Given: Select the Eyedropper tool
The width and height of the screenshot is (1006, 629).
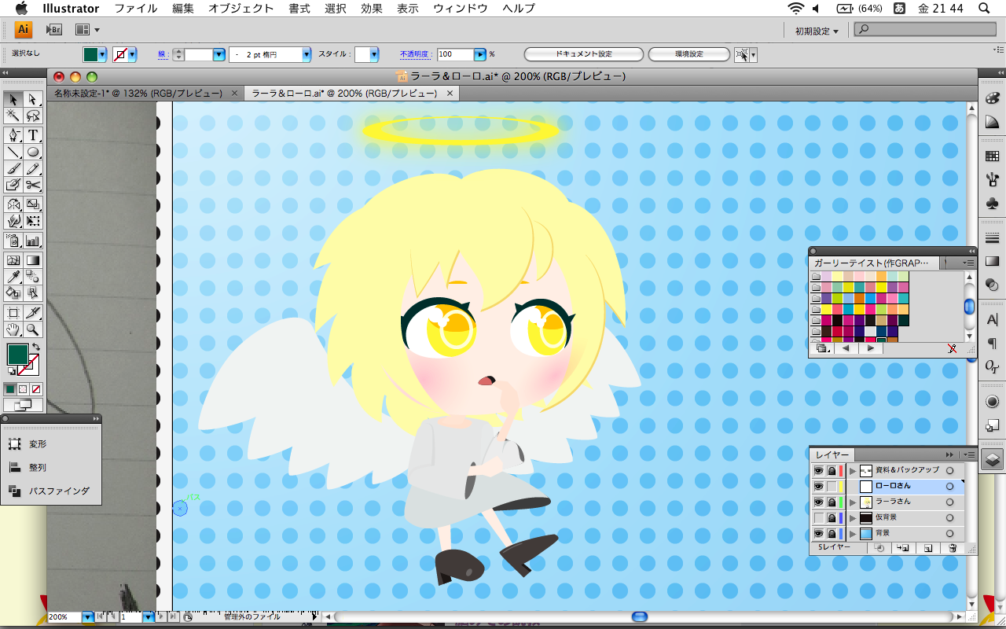Looking at the screenshot, I should pos(13,276).
